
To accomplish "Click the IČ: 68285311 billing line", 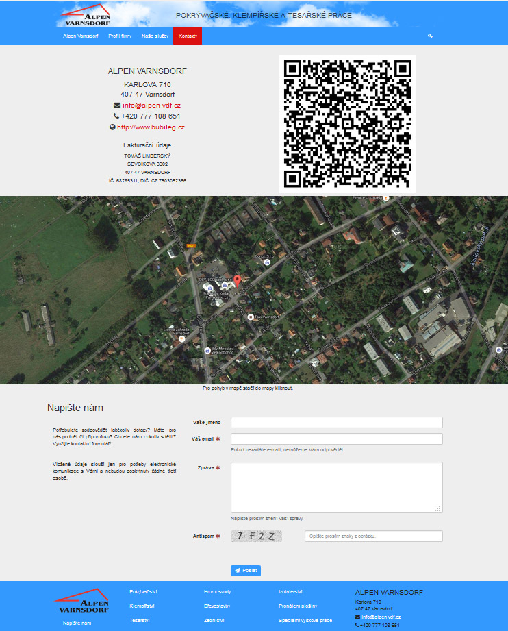I will coord(147,181).
